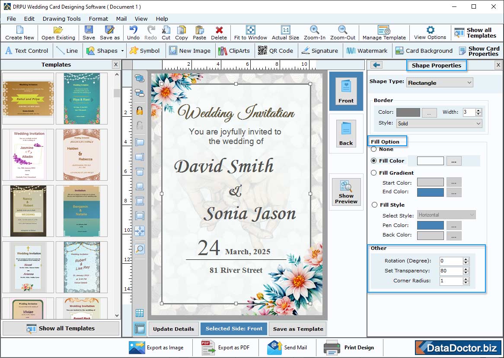Insert a Symbol from toolbar

click(x=144, y=51)
